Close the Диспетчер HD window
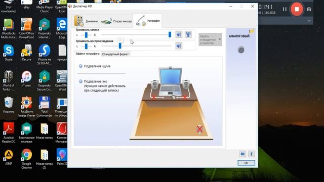The height and width of the screenshot is (182, 324). coord(252,6)
